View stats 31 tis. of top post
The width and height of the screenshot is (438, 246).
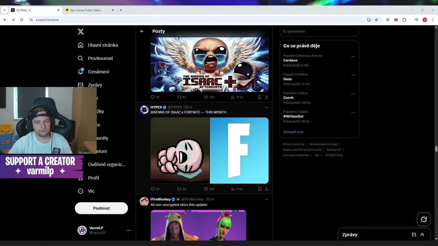coord(237,97)
